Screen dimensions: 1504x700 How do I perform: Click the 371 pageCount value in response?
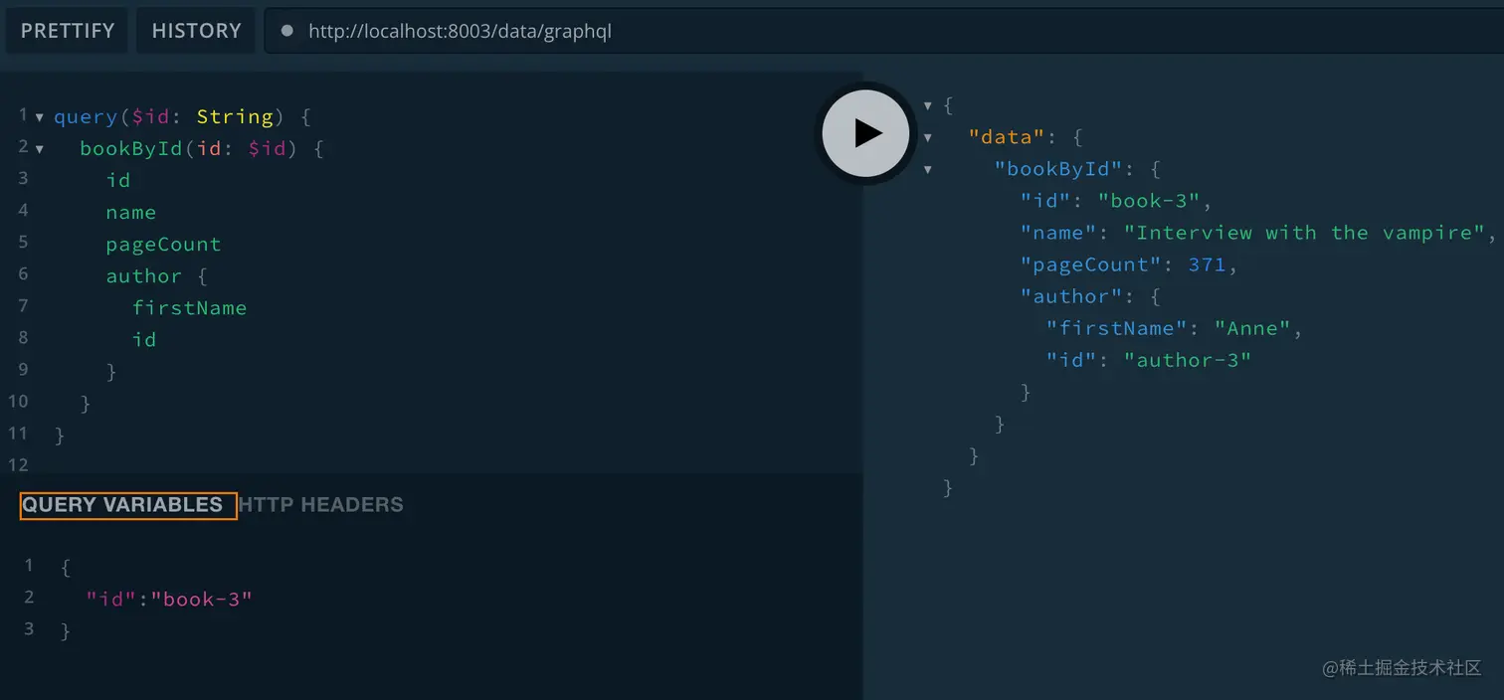click(1207, 264)
